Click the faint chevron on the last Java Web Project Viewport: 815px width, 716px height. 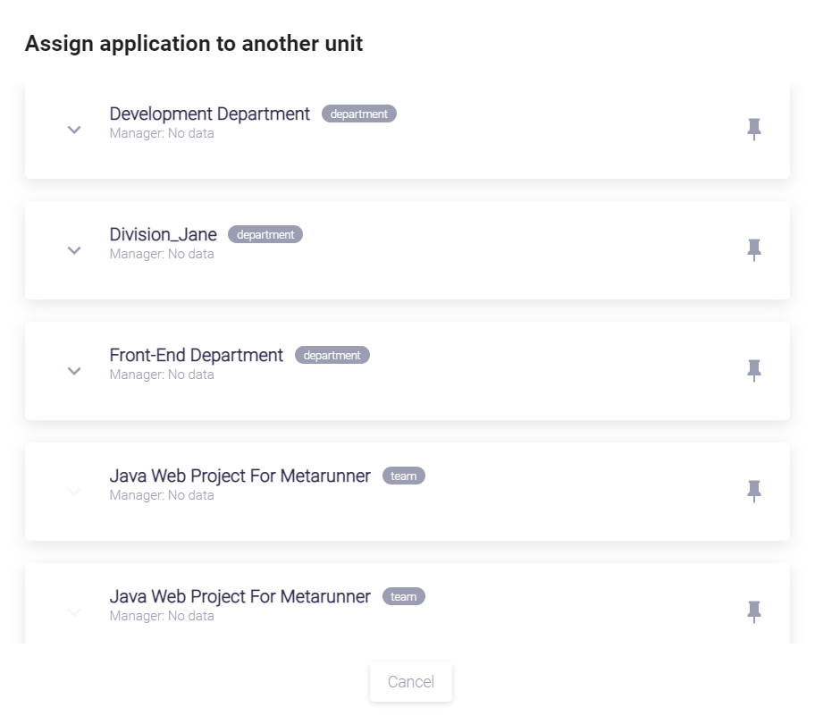click(74, 612)
